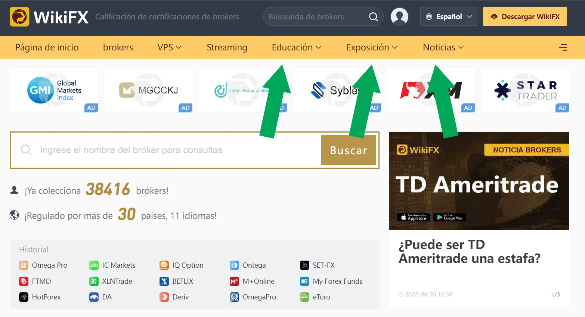The width and height of the screenshot is (585, 317).
Task: Open IC Markets from Historial
Action: click(112, 265)
